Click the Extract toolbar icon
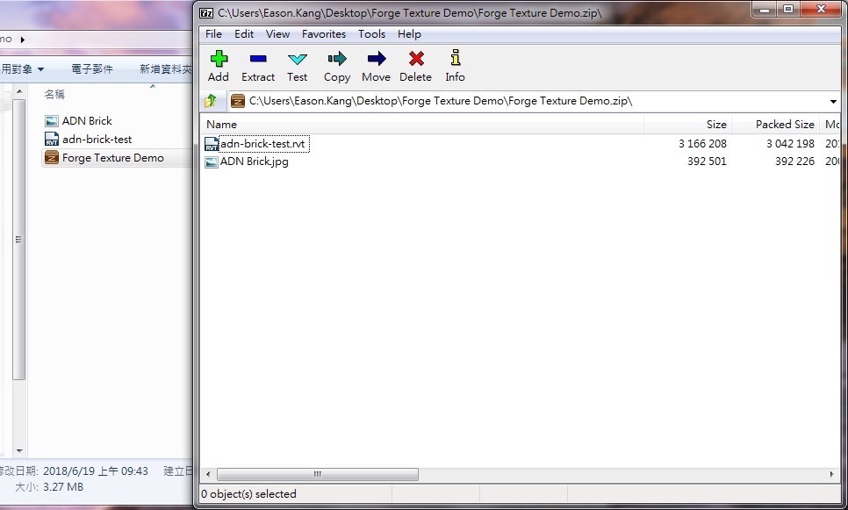This screenshot has height=510, width=848. 258,59
